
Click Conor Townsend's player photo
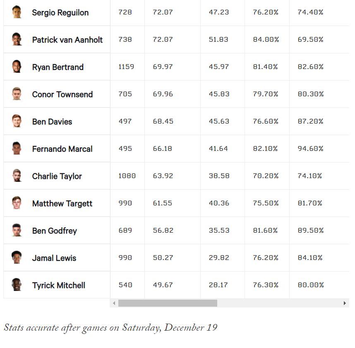tap(17, 94)
